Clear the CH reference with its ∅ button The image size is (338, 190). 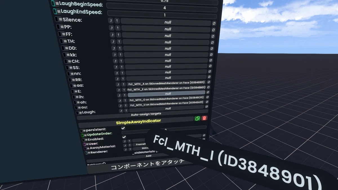[210, 61]
